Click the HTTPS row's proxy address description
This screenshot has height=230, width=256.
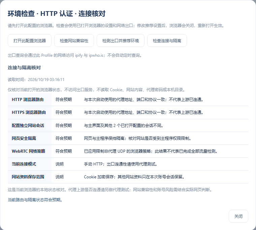click(x=143, y=112)
